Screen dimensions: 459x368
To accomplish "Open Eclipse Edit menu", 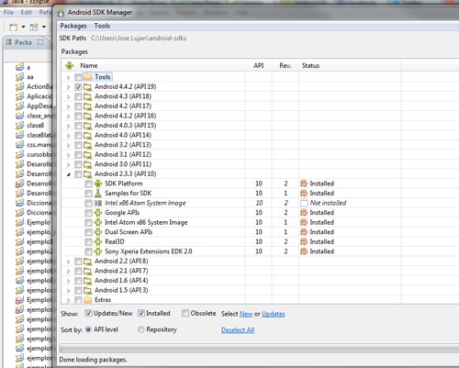I will tap(27, 13).
